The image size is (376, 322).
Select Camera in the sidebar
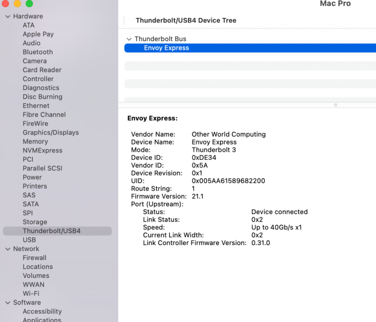coord(34,61)
